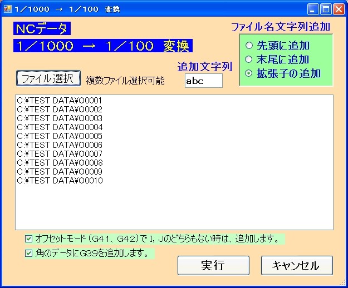Select file C:\TEST DATA\O0002 in list
Image resolution: width=348 pixels, height=288 pixels.
click(60, 110)
